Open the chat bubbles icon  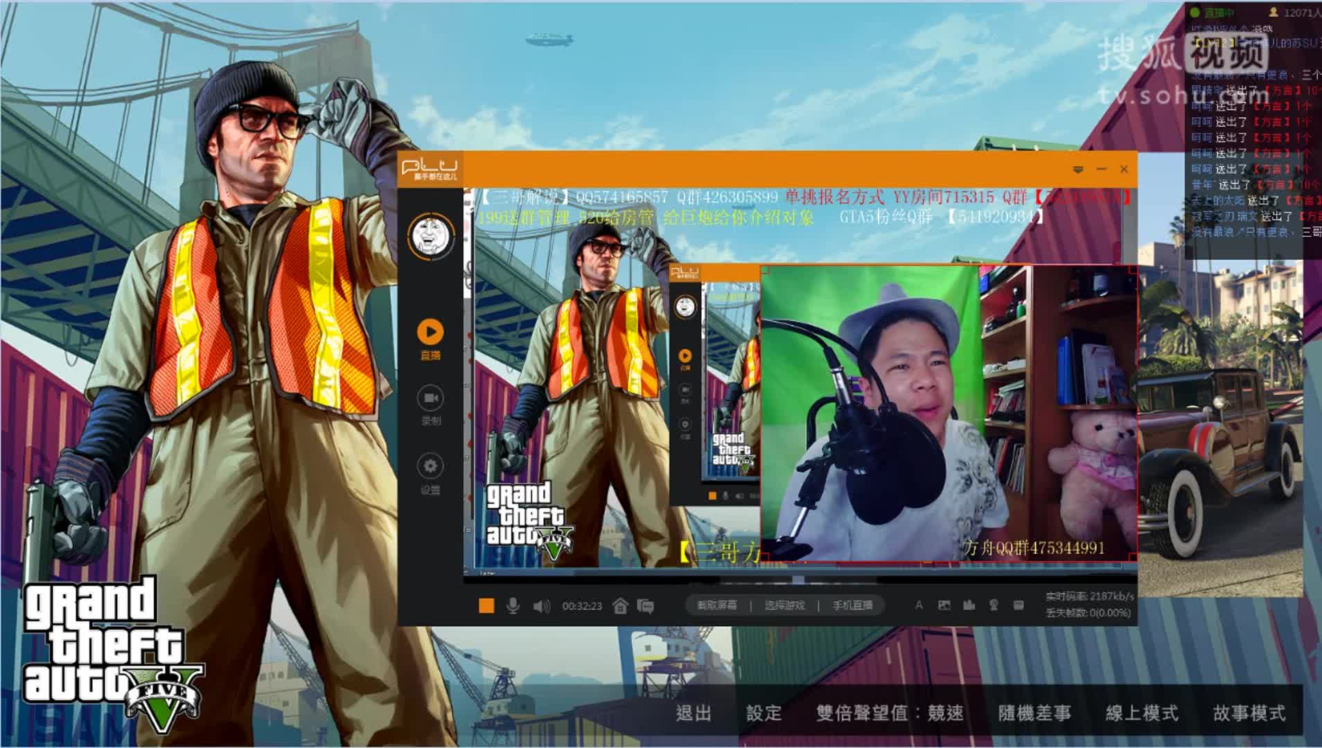pos(646,607)
